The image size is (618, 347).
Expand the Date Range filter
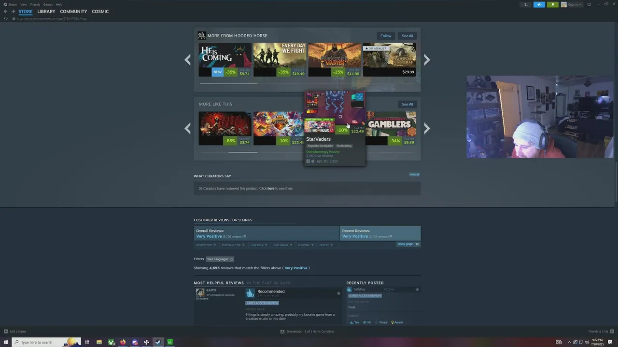(282, 245)
